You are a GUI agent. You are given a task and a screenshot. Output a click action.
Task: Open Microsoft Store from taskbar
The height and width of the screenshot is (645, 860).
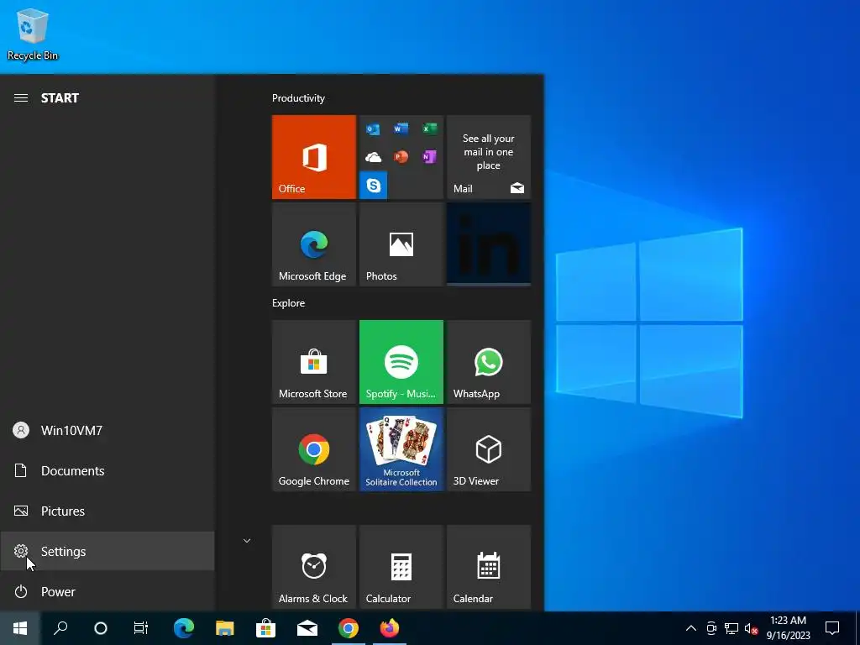[x=266, y=628]
